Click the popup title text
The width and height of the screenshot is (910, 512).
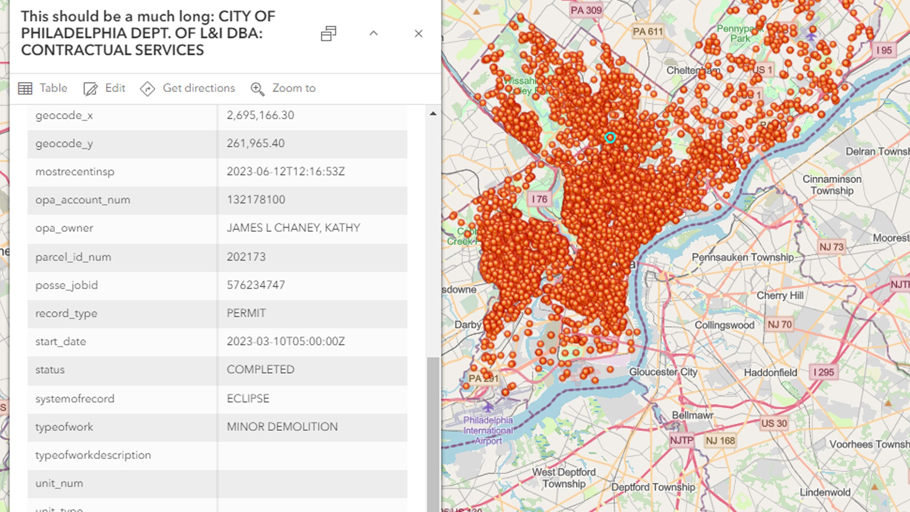[148, 33]
